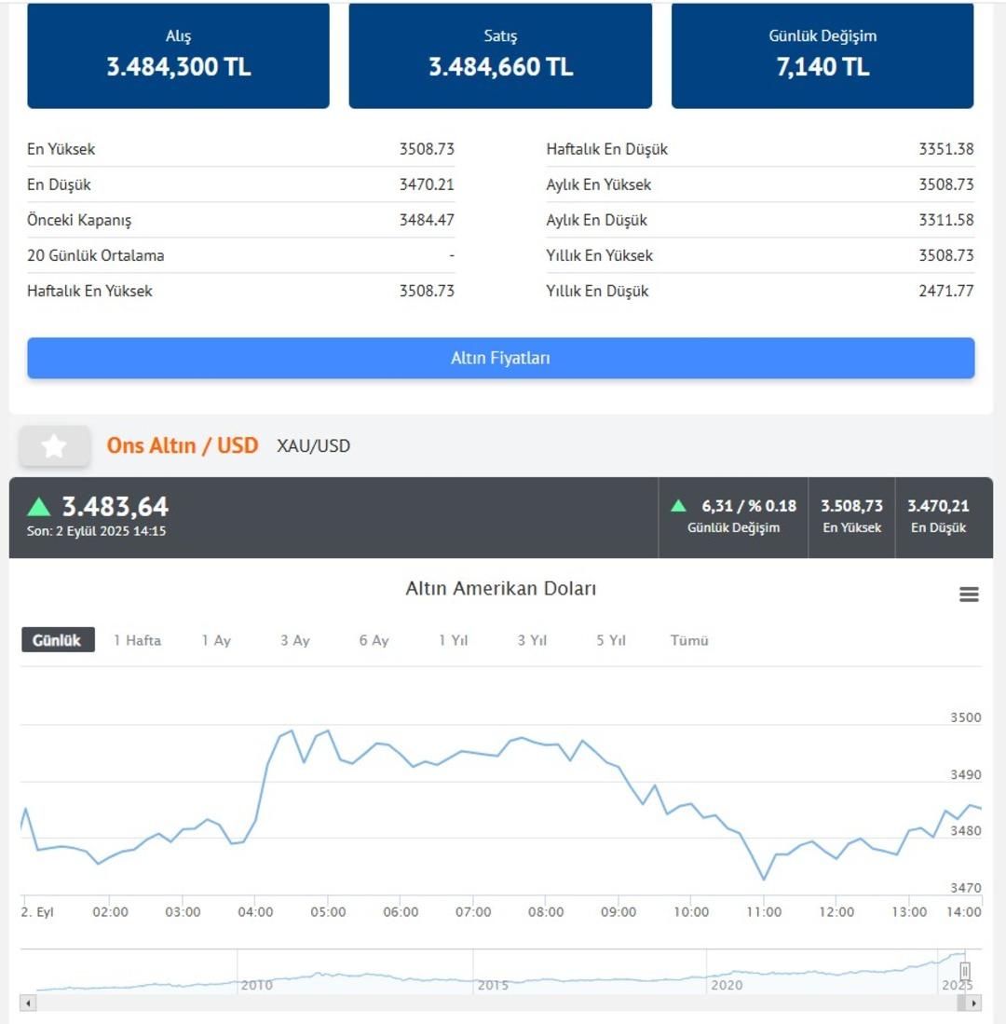Click the Yıllık En Düşük value 2471.77
Screen dimensions: 1006x1024
tap(946, 291)
